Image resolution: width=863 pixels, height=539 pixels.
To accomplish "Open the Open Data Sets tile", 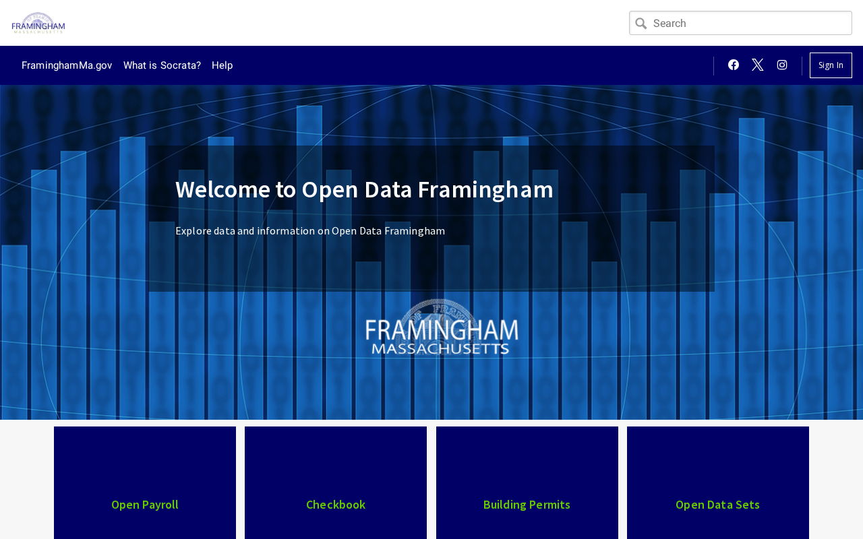I will 718,482.
